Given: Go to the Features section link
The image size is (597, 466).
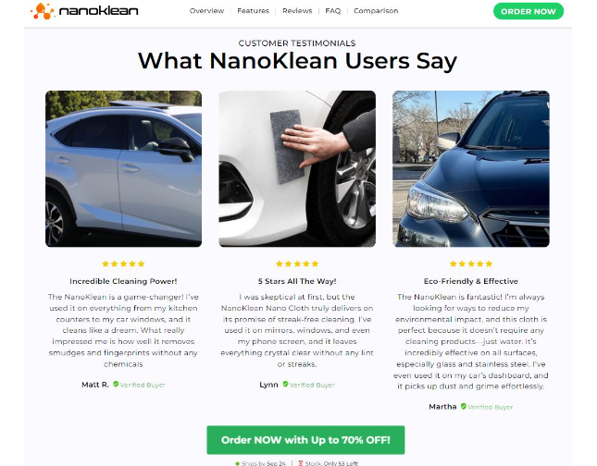Looking at the screenshot, I should point(254,11).
